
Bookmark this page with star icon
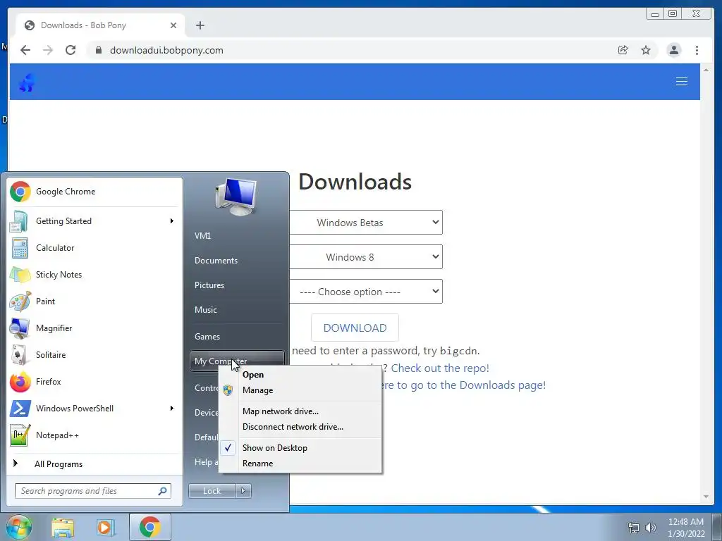pyautogui.click(x=646, y=50)
